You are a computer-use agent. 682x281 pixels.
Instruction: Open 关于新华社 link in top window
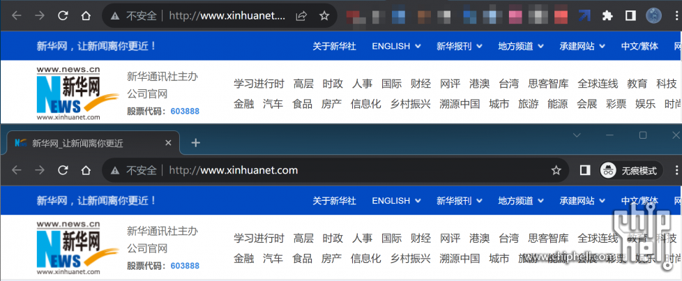tap(334, 46)
